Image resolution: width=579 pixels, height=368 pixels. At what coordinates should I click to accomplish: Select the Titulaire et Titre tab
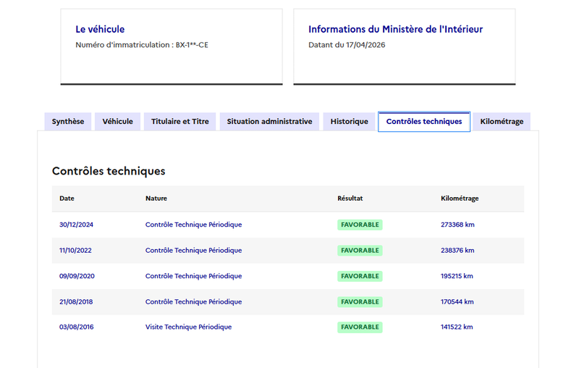(x=180, y=122)
